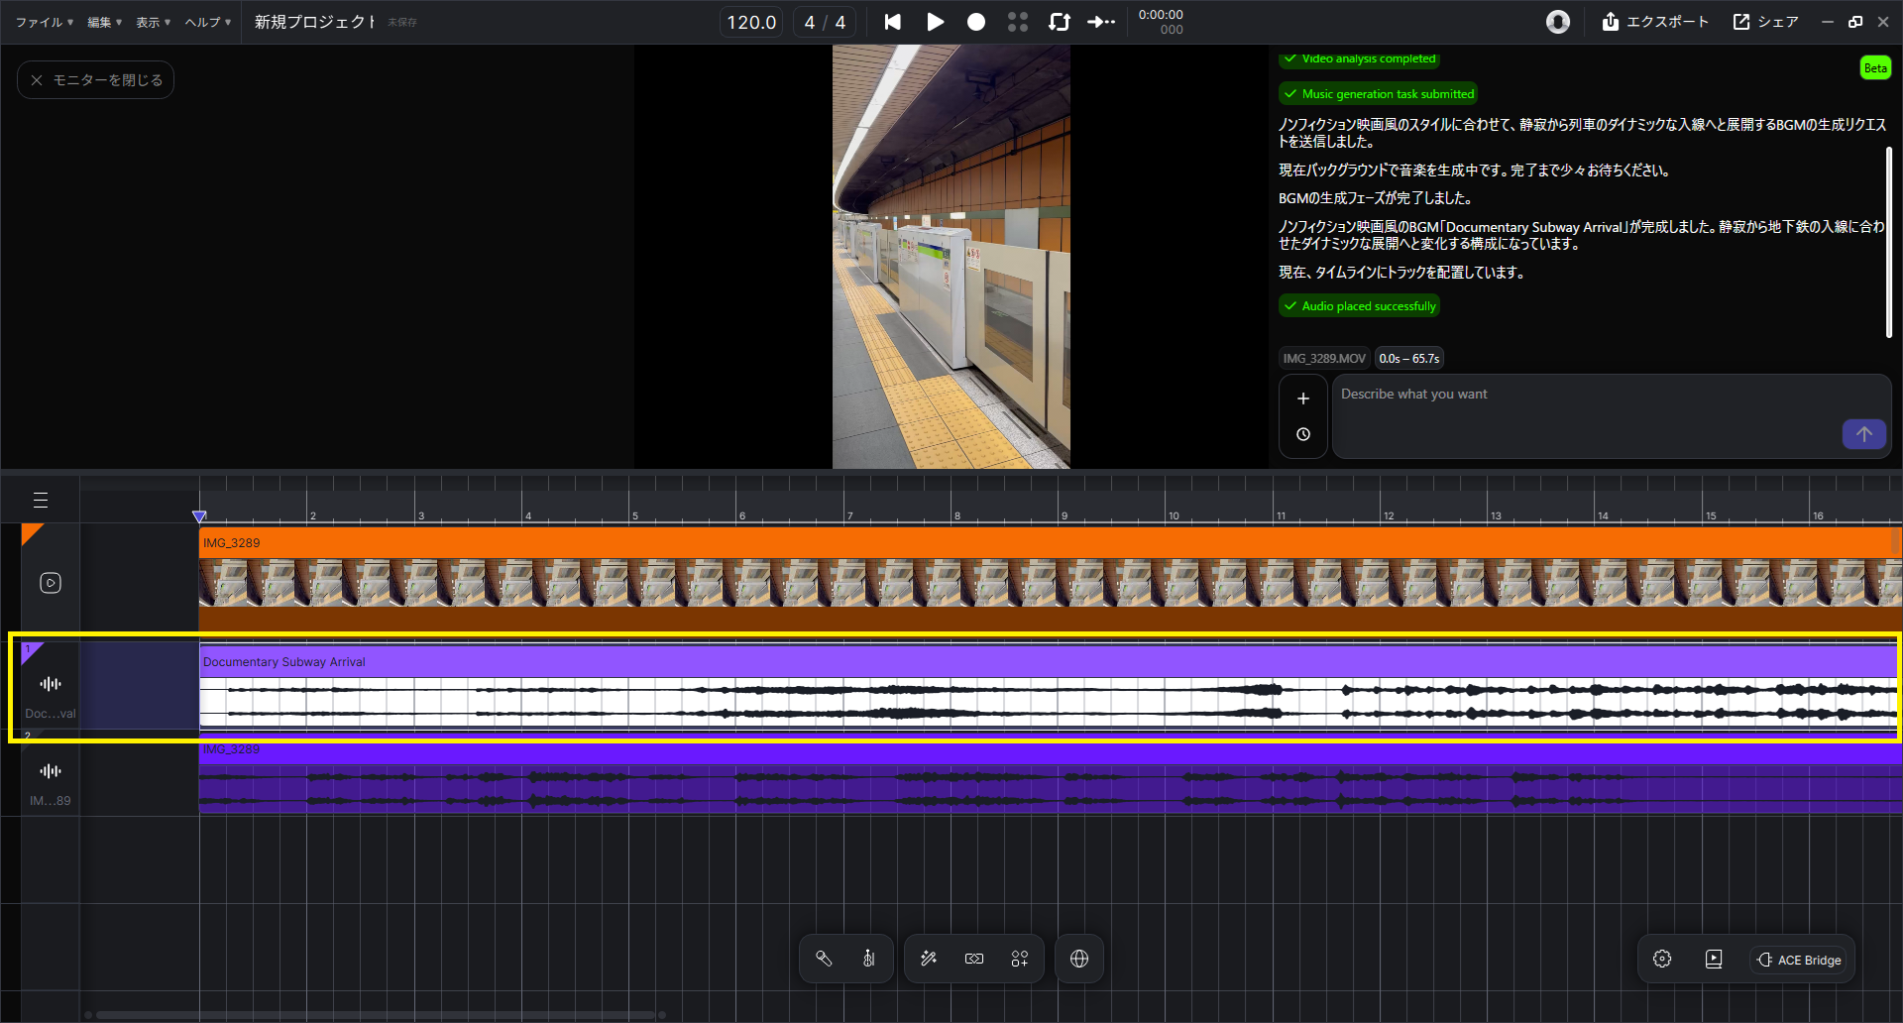1903x1023 pixels.
Task: Click the globe icon in the bottom toolbar
Action: pyautogui.click(x=1079, y=959)
